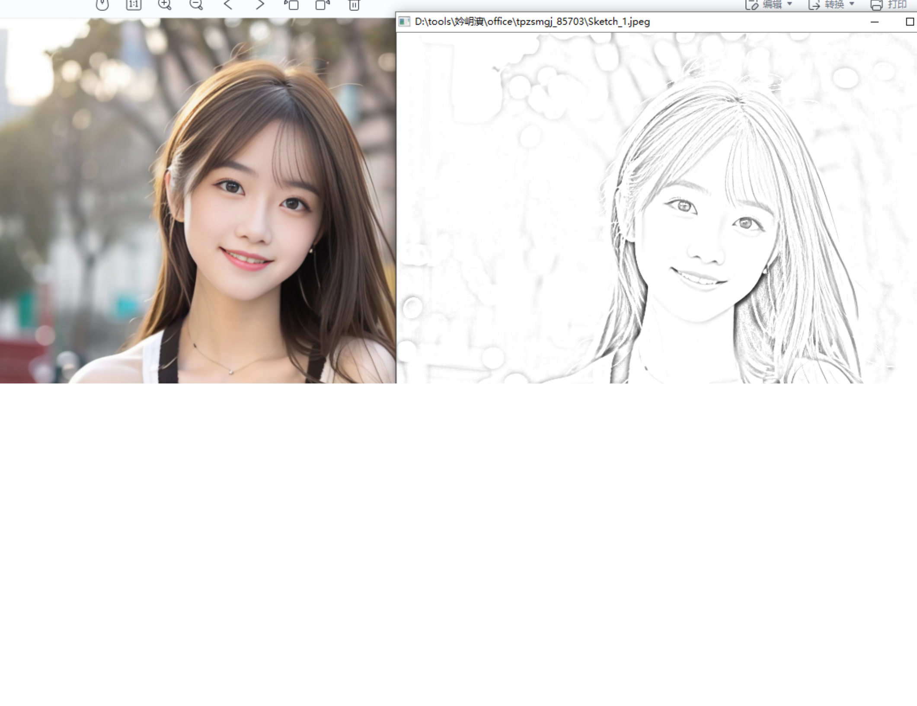The height and width of the screenshot is (706, 917).
Task: Zoom out of the photo
Action: click(196, 5)
